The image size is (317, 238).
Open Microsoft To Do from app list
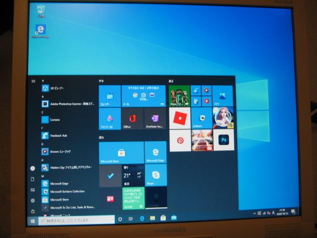coord(68,207)
